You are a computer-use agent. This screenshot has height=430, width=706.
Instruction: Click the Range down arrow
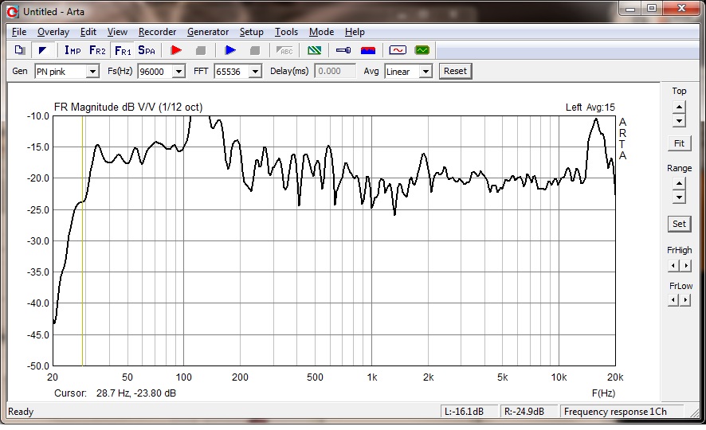click(679, 197)
